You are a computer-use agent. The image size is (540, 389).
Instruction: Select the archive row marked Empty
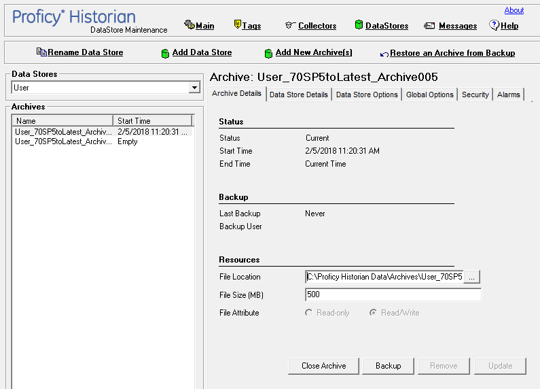(103, 141)
